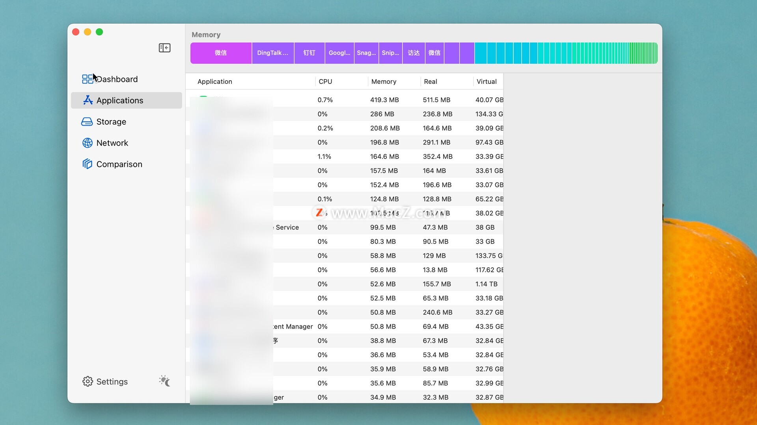757x425 pixels.
Task: Click the Applications sidebar icon
Action: pos(88,100)
